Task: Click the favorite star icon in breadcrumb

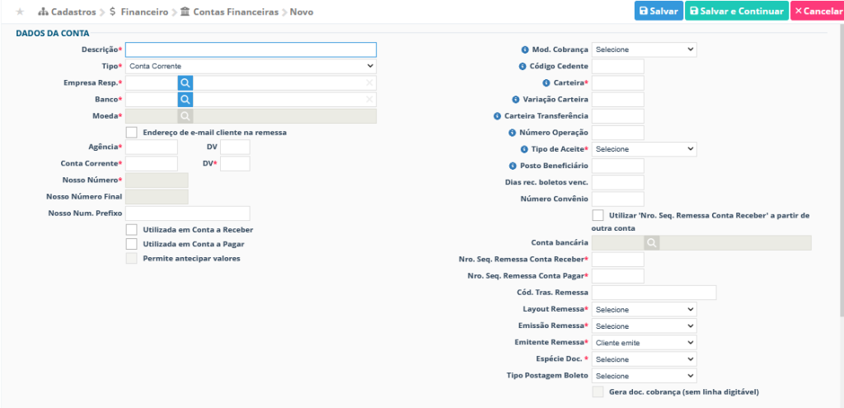Action: point(20,12)
